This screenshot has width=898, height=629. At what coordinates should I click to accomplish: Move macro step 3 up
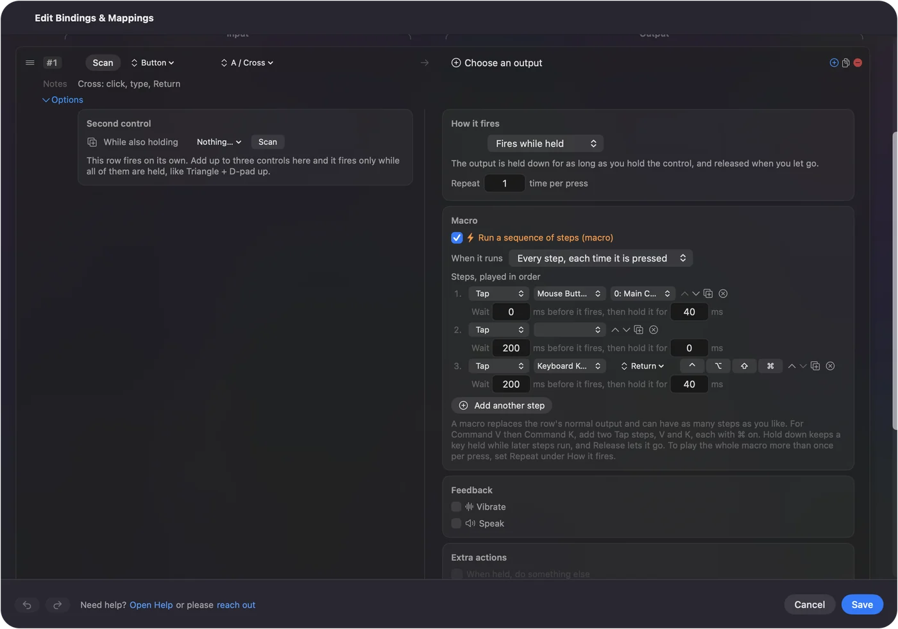(x=792, y=366)
